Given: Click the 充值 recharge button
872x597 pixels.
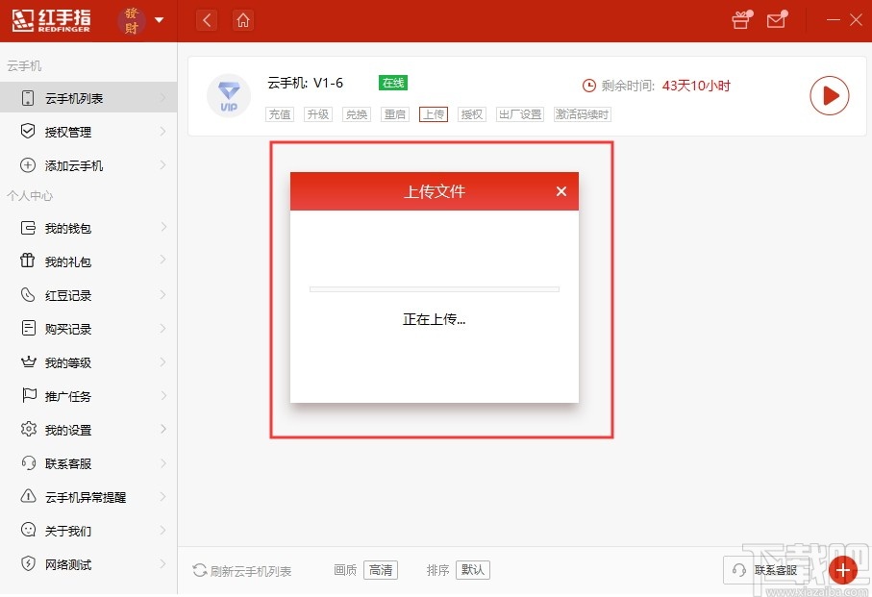Looking at the screenshot, I should (x=279, y=113).
